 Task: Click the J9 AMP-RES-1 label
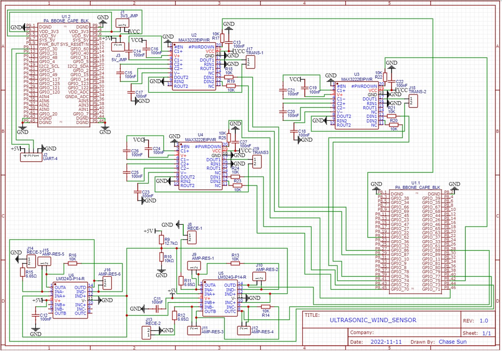(203, 257)
